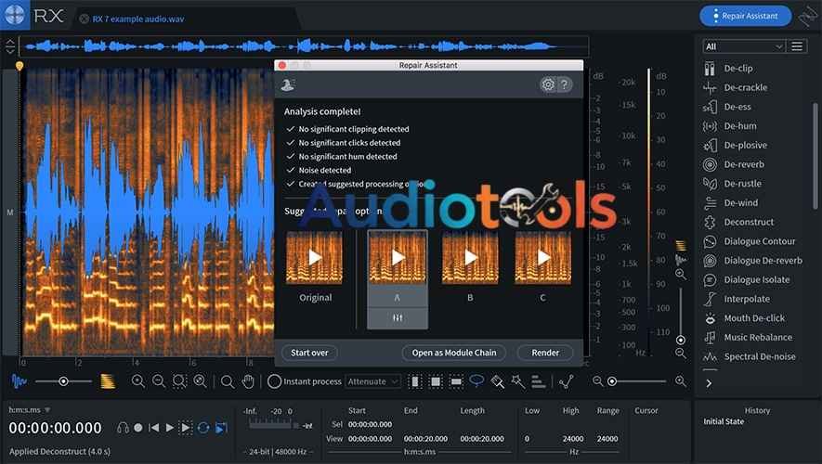The height and width of the screenshot is (464, 822).
Task: Open the Dialogue Isolate module
Action: tap(756, 279)
